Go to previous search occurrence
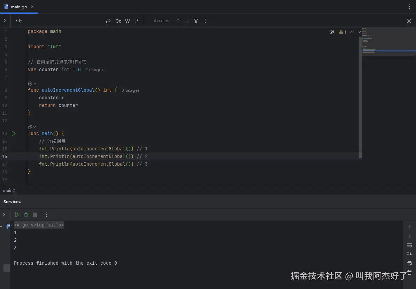 coord(178,21)
